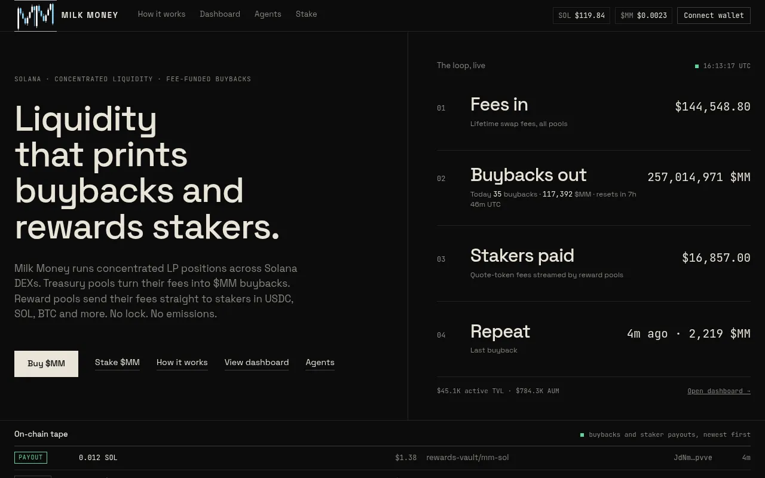This screenshot has height=478, width=765.
Task: Click the Open dashboard arrow link
Action: 719,391
